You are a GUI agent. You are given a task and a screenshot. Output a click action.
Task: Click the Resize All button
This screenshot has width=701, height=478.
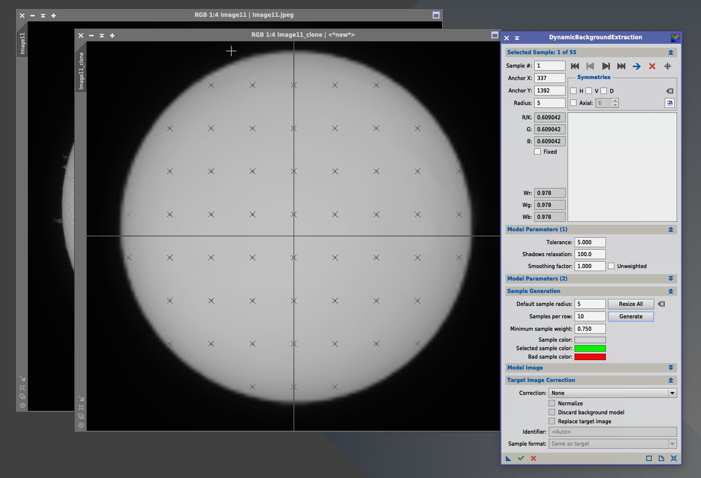[x=631, y=304]
